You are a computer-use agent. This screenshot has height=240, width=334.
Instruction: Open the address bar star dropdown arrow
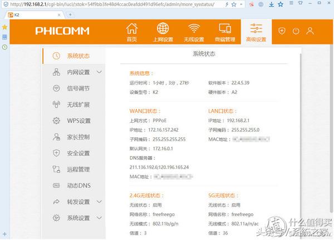[x=241, y=4]
